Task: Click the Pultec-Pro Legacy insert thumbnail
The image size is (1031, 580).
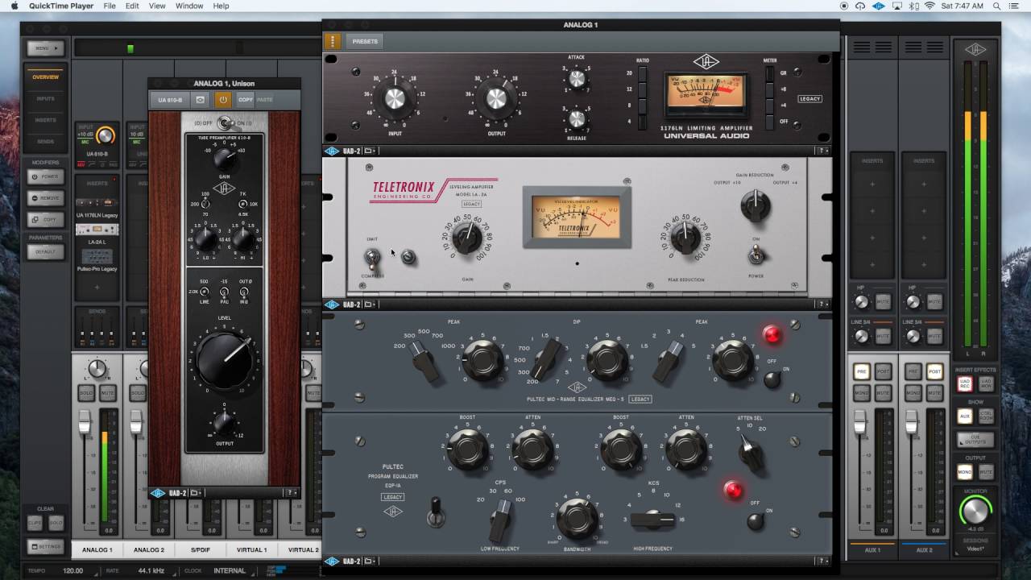Action: click(x=97, y=256)
